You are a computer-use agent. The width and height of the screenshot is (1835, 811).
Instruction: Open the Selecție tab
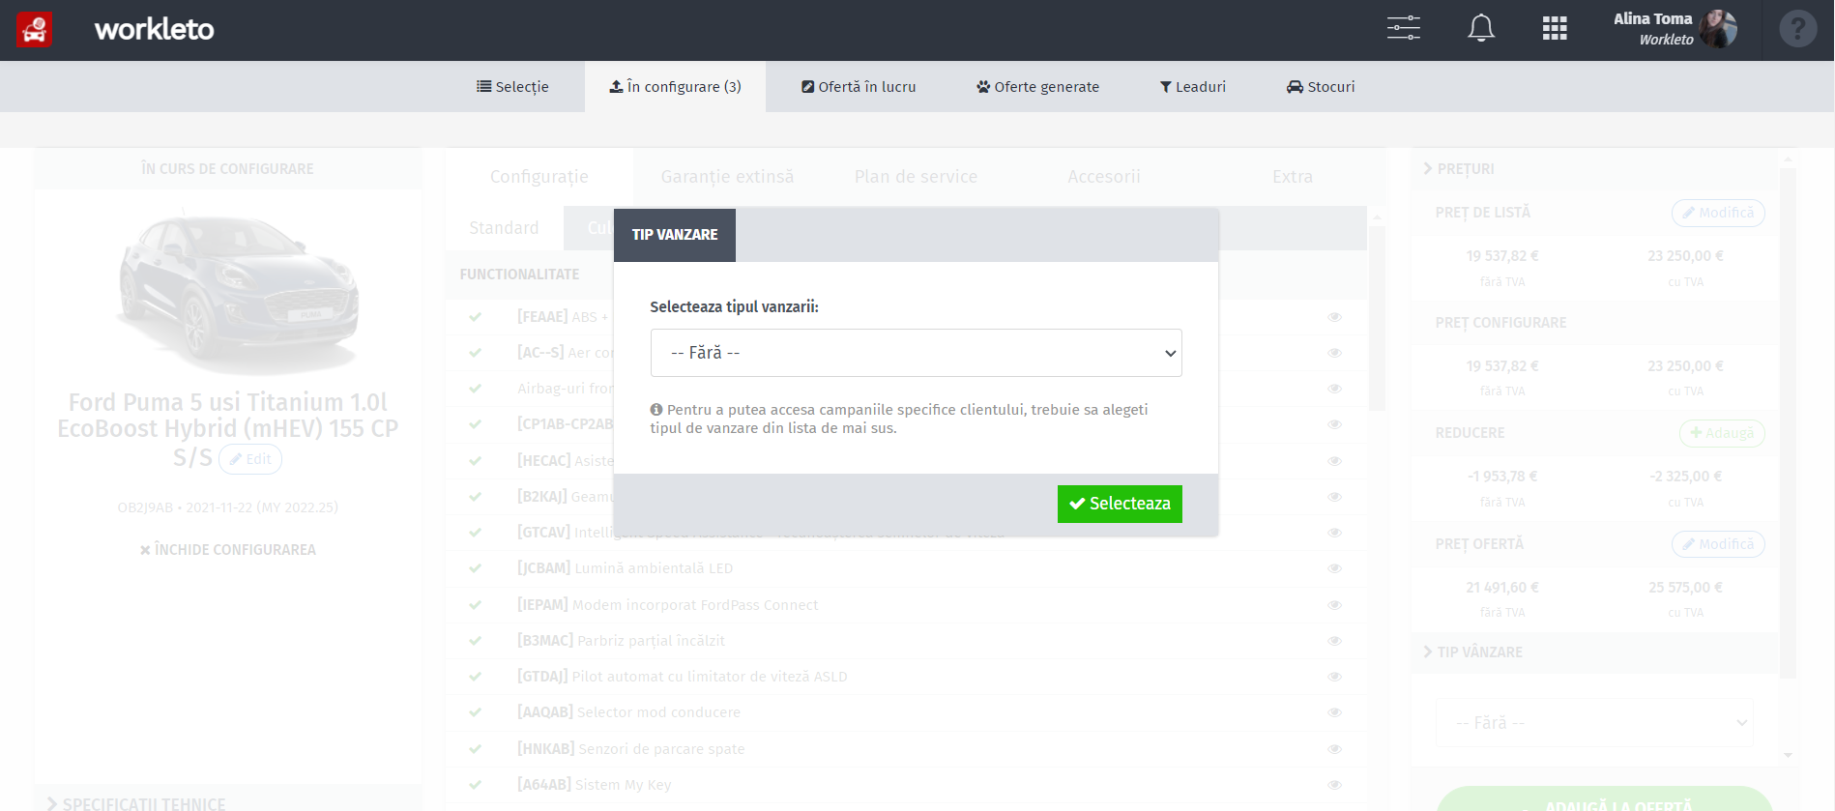[512, 87]
